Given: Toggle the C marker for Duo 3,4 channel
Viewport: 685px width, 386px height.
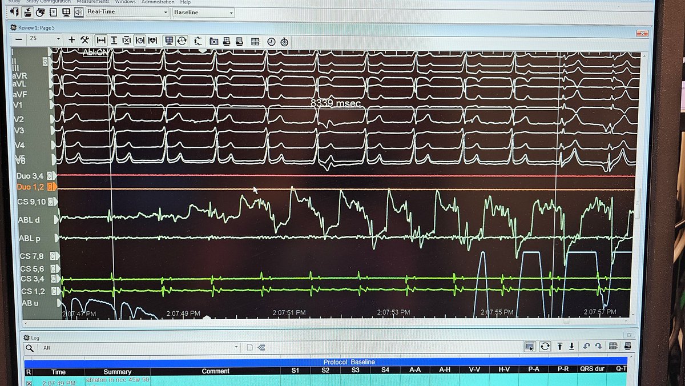Looking at the screenshot, I should [x=51, y=176].
